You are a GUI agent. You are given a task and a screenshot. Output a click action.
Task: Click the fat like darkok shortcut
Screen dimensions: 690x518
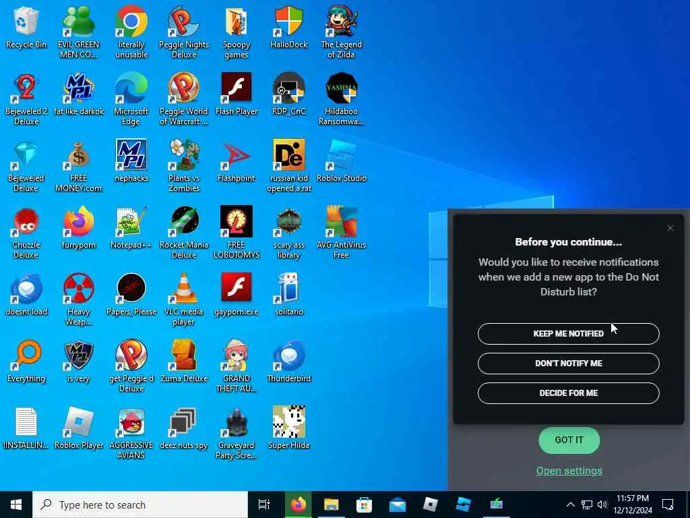[79, 88]
